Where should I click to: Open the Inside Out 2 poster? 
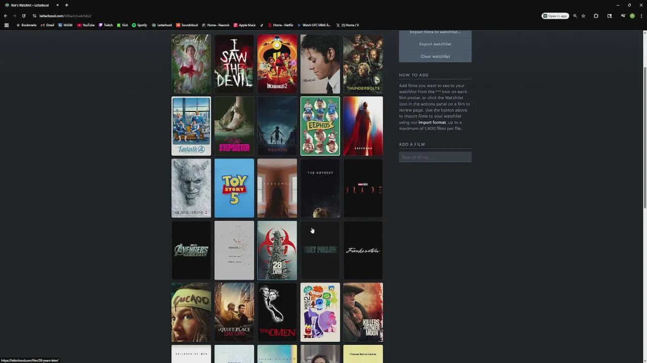[320, 312]
